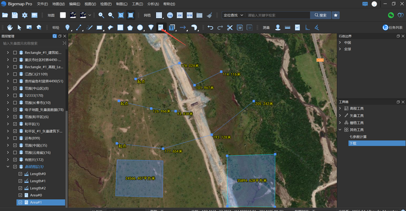Click the vector feature name search field

click(x=32, y=43)
